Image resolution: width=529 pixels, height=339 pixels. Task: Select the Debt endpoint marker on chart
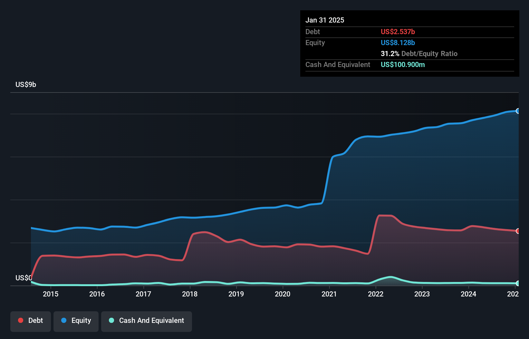click(518, 231)
